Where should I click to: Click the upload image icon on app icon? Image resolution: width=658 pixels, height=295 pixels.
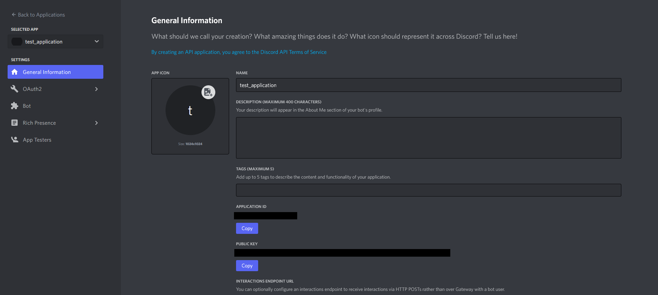pos(208,92)
